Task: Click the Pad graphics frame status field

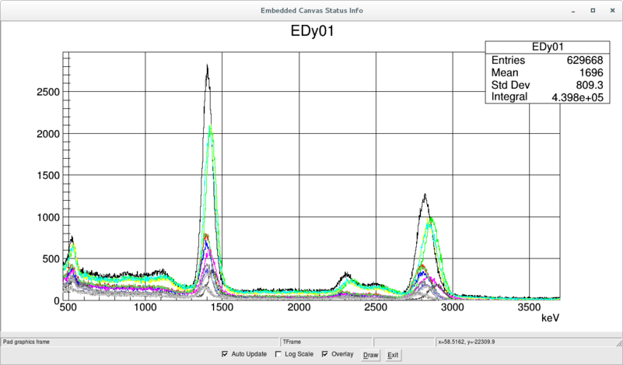Action: [x=140, y=342]
